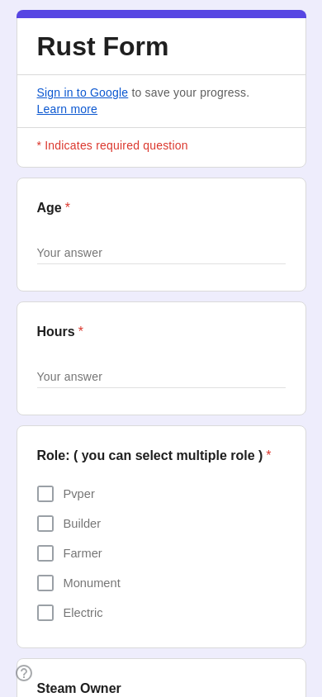
Task: Toggle the Electric checkbox
Action: (45, 613)
